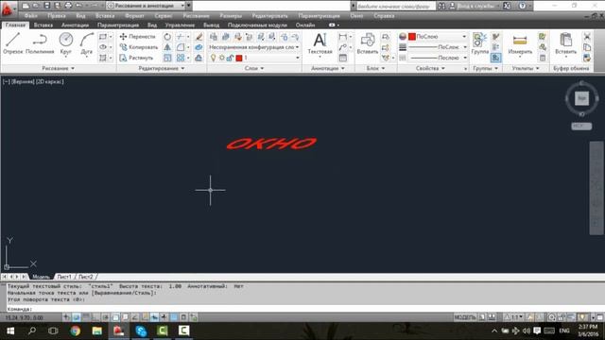The height and width of the screenshot is (340, 605).
Task: Open the layer configuration dropdown
Action: coord(254,47)
